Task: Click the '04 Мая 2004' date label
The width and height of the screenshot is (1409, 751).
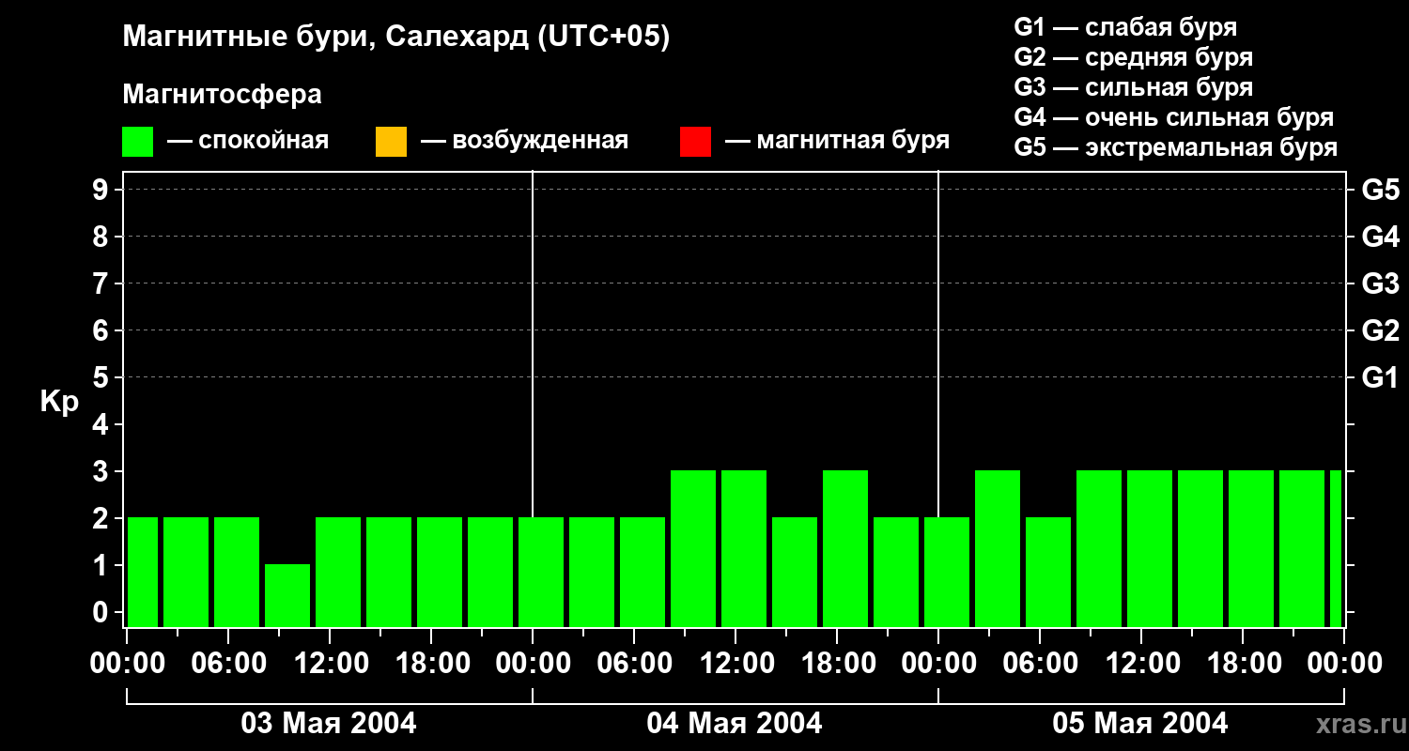Action: 735,724
